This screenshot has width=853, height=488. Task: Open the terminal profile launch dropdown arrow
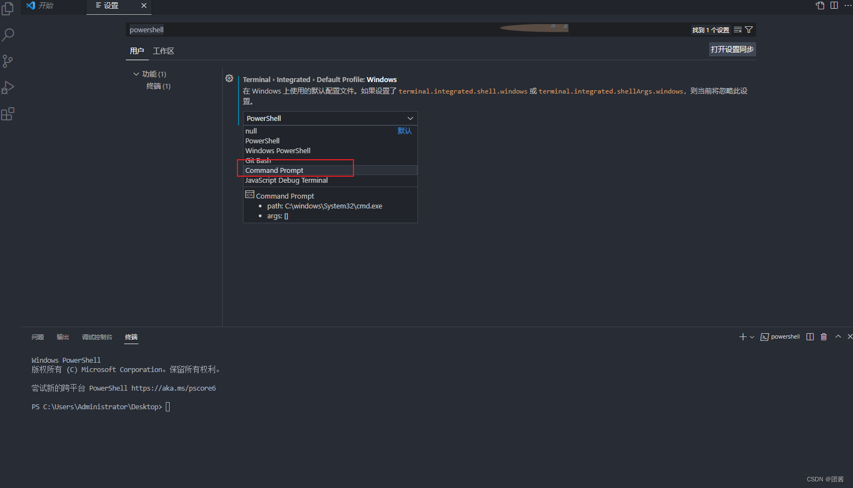[x=752, y=336]
